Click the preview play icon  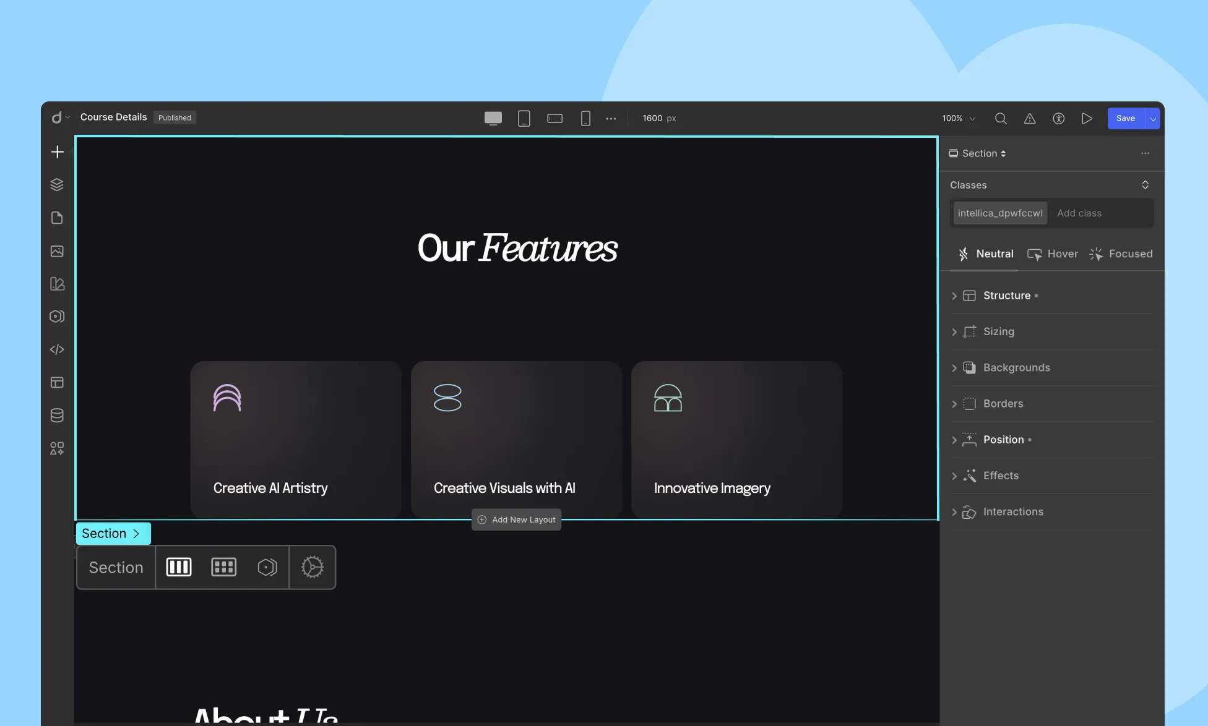click(1087, 118)
